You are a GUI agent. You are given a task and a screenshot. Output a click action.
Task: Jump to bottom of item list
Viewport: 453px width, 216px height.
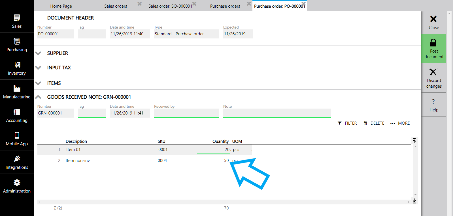pyautogui.click(x=414, y=201)
